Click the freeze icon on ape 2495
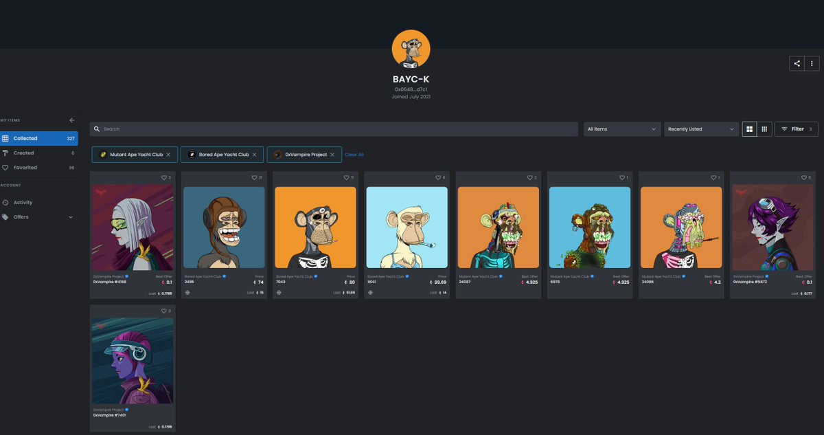824x435 pixels. [x=187, y=292]
